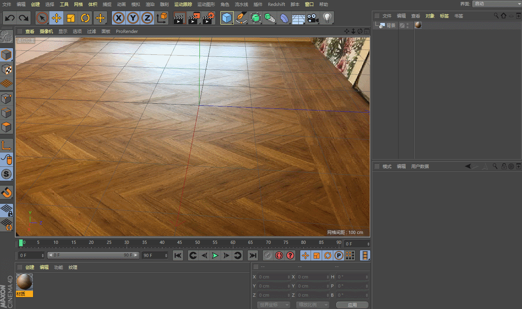
Task: Add a Cube primitive object
Action: [227, 18]
